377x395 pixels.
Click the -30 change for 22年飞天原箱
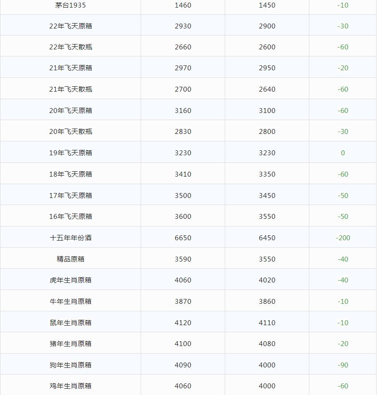click(343, 26)
